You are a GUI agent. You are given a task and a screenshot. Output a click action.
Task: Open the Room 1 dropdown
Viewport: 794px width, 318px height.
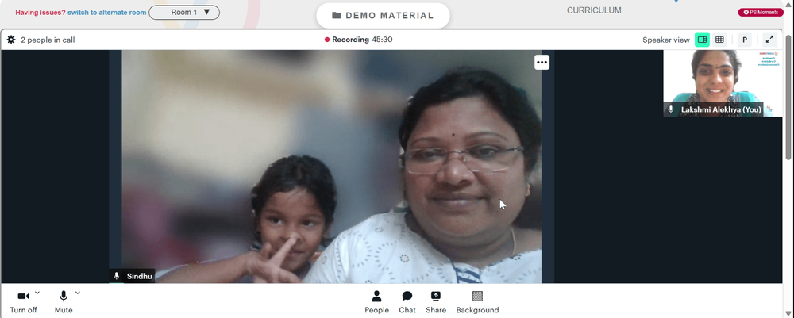coord(184,12)
